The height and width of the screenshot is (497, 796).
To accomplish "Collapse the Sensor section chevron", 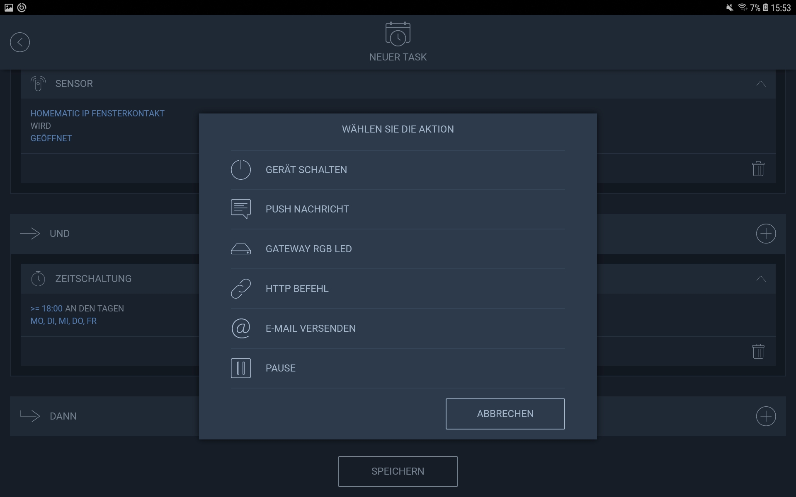I will pos(760,84).
